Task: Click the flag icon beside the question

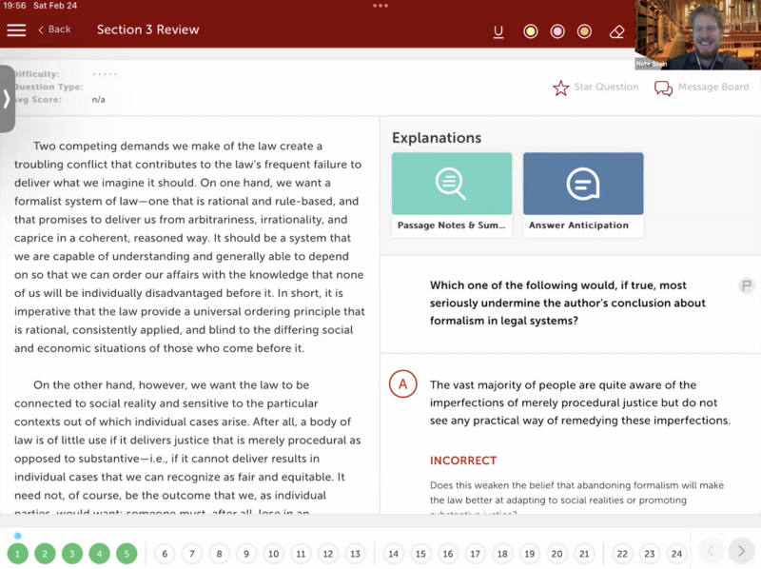Action: pyautogui.click(x=747, y=285)
